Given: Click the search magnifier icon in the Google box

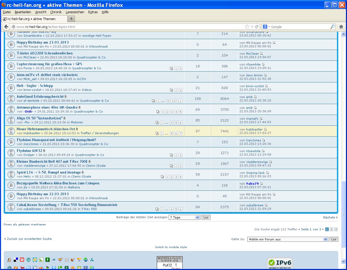Looking at the screenshot, I should click(x=332, y=27).
